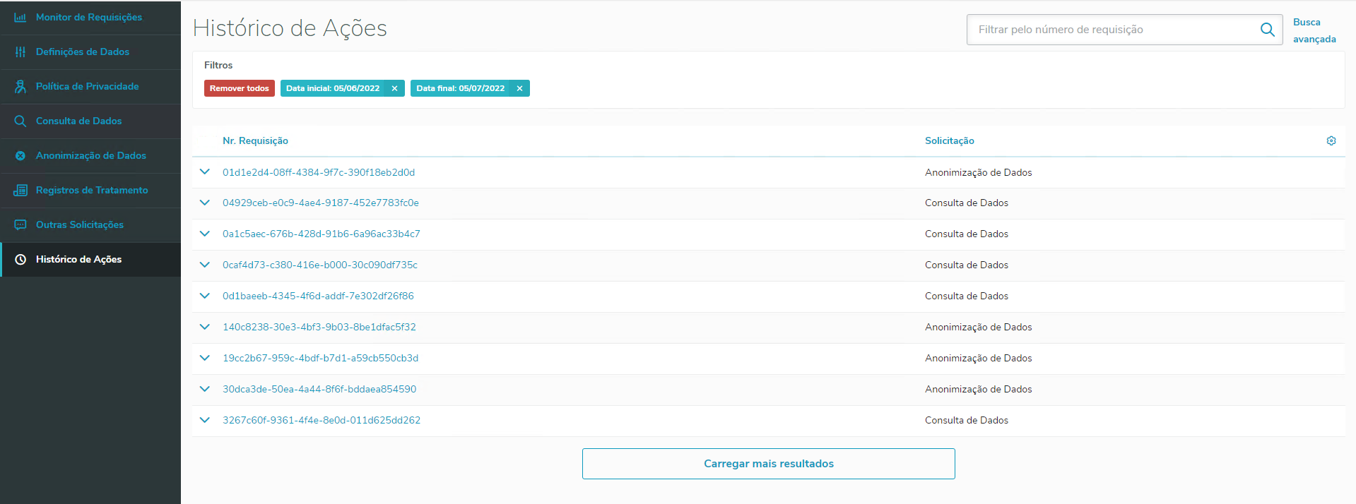Click Anonimização de Dados cell in 19cc2b67 row
The image size is (1356, 504).
coord(979,358)
